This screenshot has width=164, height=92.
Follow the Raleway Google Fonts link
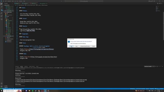(x=42, y=49)
